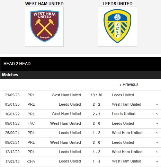The height and width of the screenshot is (167, 161).
Task: Click the WEST HAM UNITED team title
Action: (44, 4)
